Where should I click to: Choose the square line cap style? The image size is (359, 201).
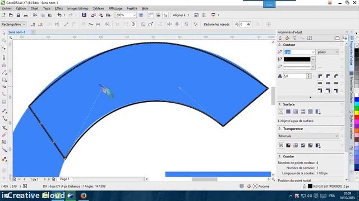(320, 83)
